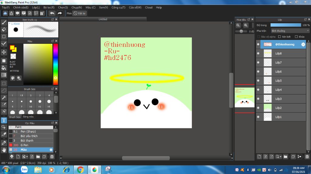Image resolution: width=311 pixels, height=174 pixels.
Task: Open the Tệp(F) menu
Action: [x=6, y=8]
